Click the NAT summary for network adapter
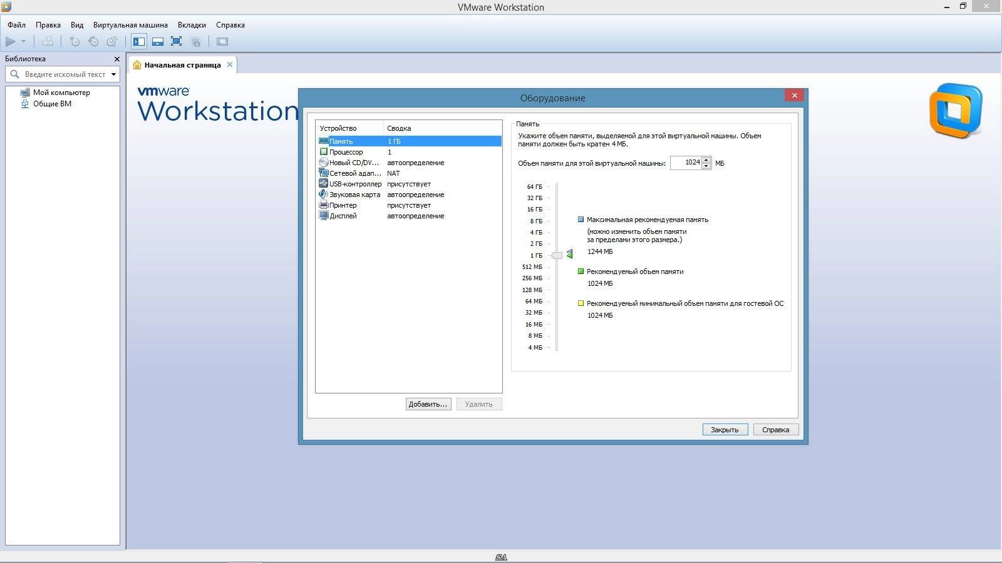This screenshot has width=1002, height=563. click(x=393, y=173)
